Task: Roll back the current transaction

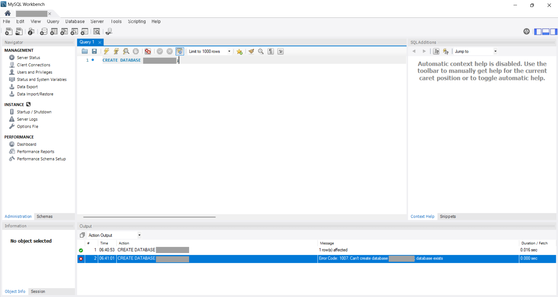Action: 170,52
